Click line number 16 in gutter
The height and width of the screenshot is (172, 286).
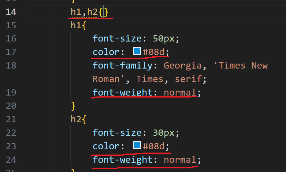(x=11, y=39)
